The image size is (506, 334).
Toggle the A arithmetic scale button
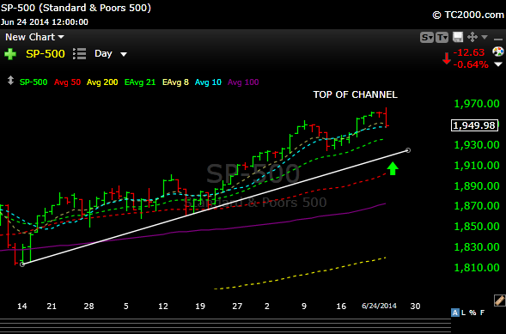pos(455,313)
